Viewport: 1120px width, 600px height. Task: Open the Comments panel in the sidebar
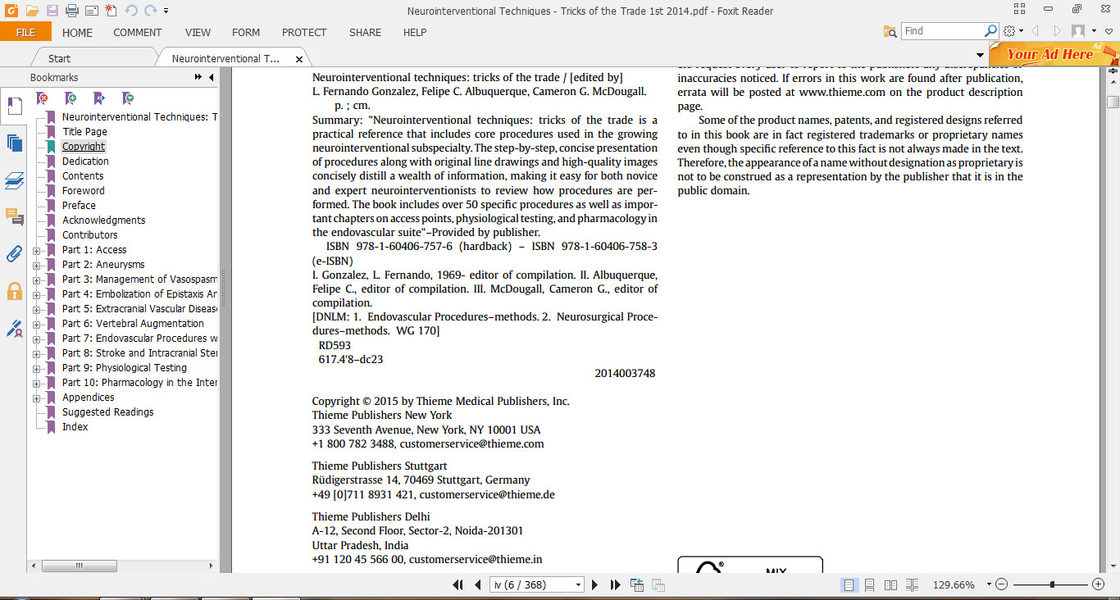coord(14,216)
